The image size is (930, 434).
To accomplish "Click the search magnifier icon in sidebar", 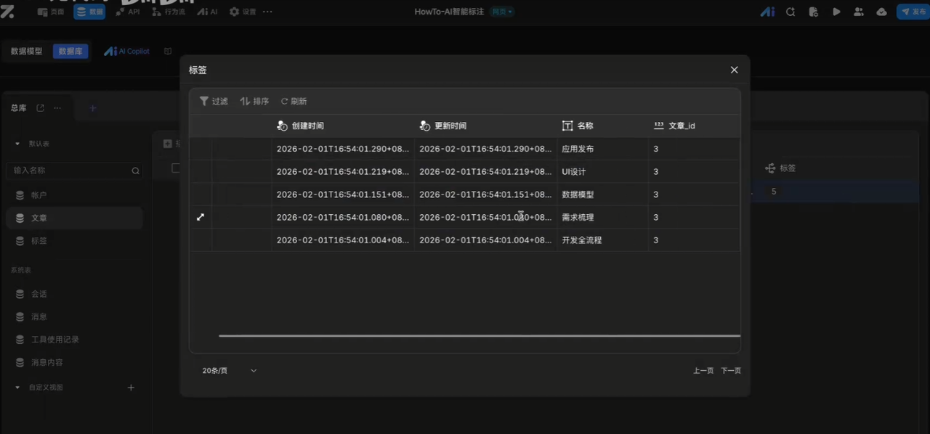I will pos(135,171).
